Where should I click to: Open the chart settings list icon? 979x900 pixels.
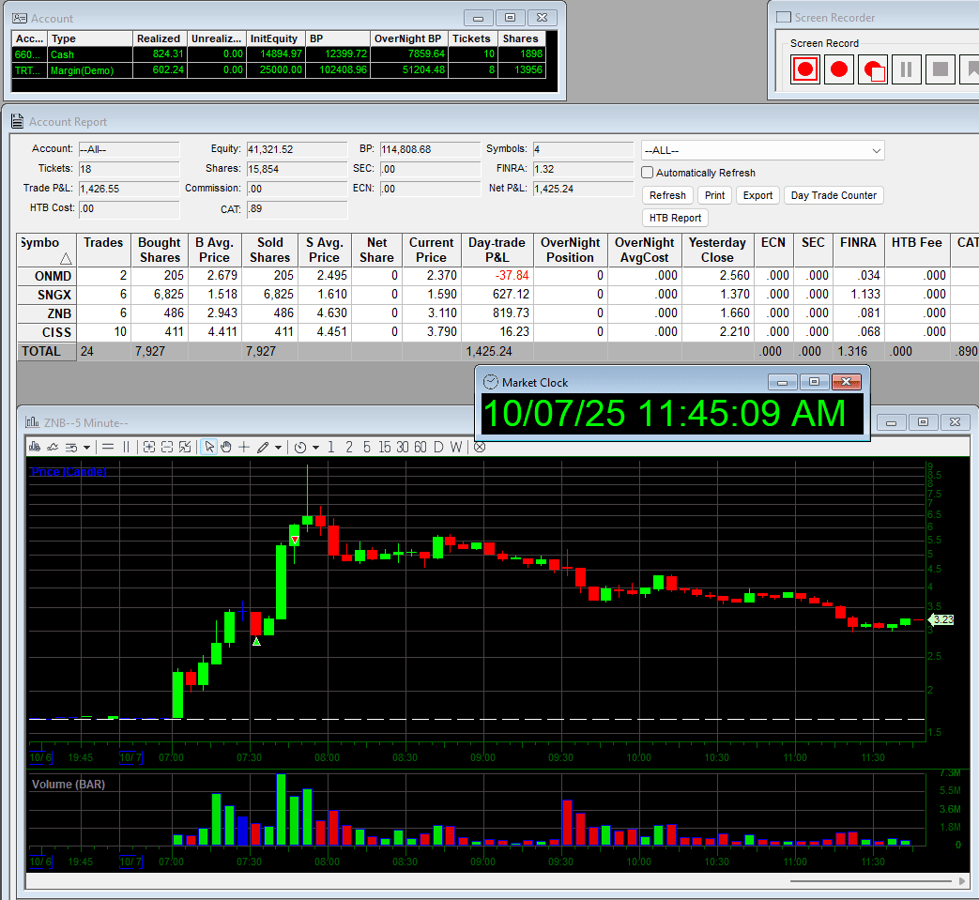(x=71, y=447)
